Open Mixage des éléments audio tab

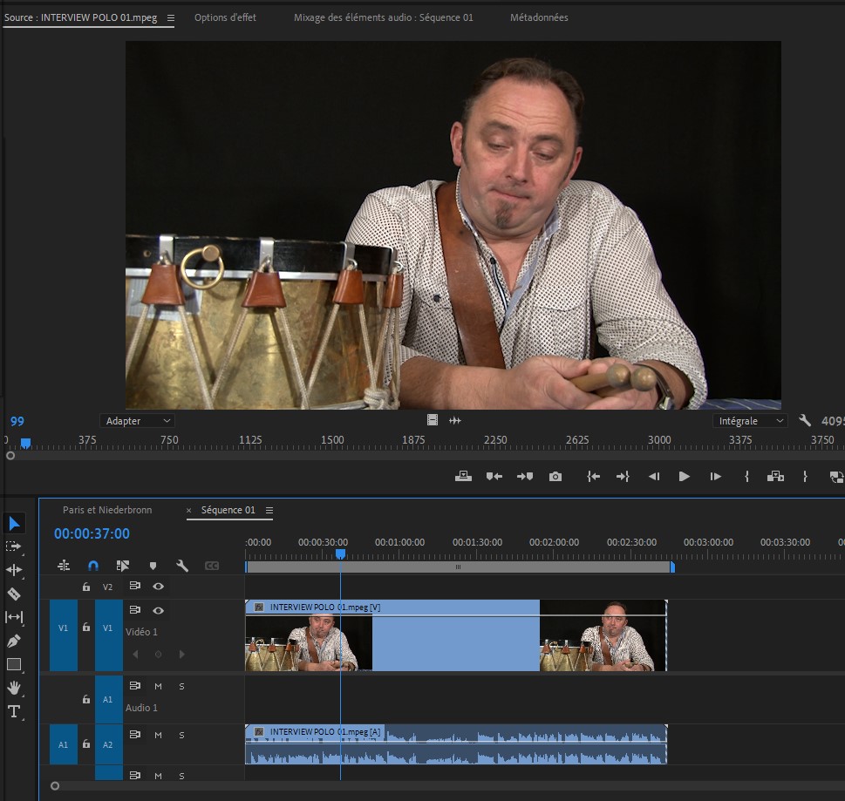click(x=383, y=17)
